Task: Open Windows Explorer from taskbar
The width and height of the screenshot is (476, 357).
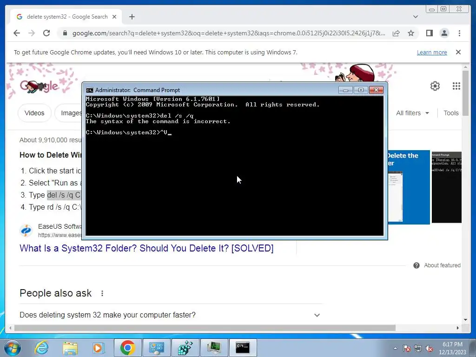Action: pos(70,348)
